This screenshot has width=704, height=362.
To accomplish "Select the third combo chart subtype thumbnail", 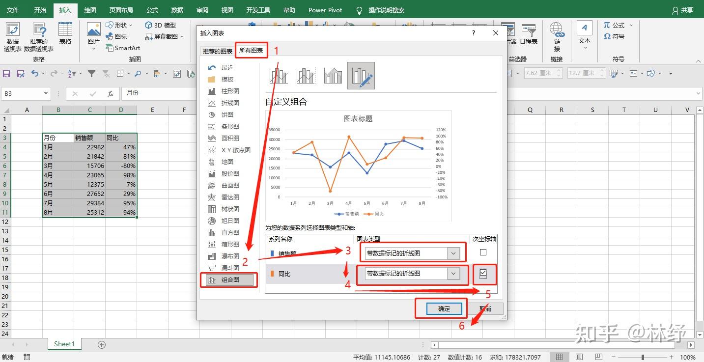I will [333, 76].
